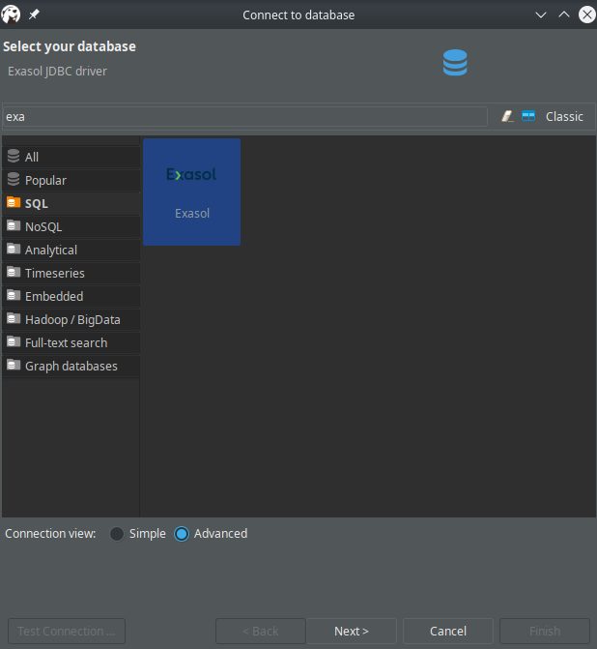Viewport: 597px width, 649px height.
Task: Select the Embedded category
Action: [71, 296]
